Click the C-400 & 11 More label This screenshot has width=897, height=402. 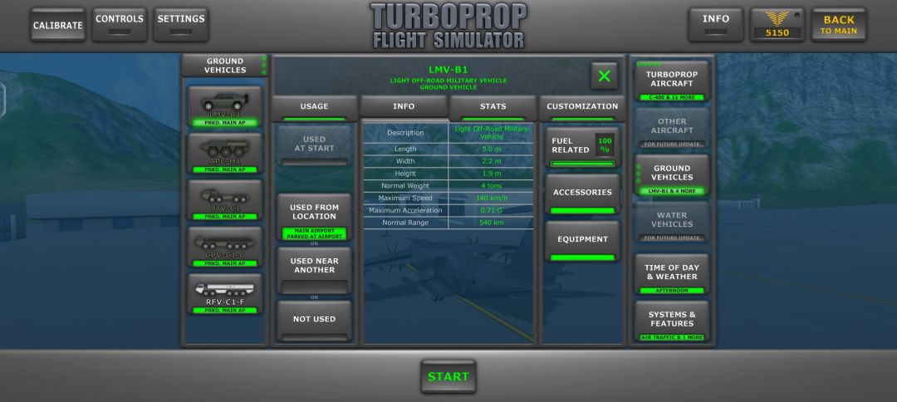[x=672, y=97]
